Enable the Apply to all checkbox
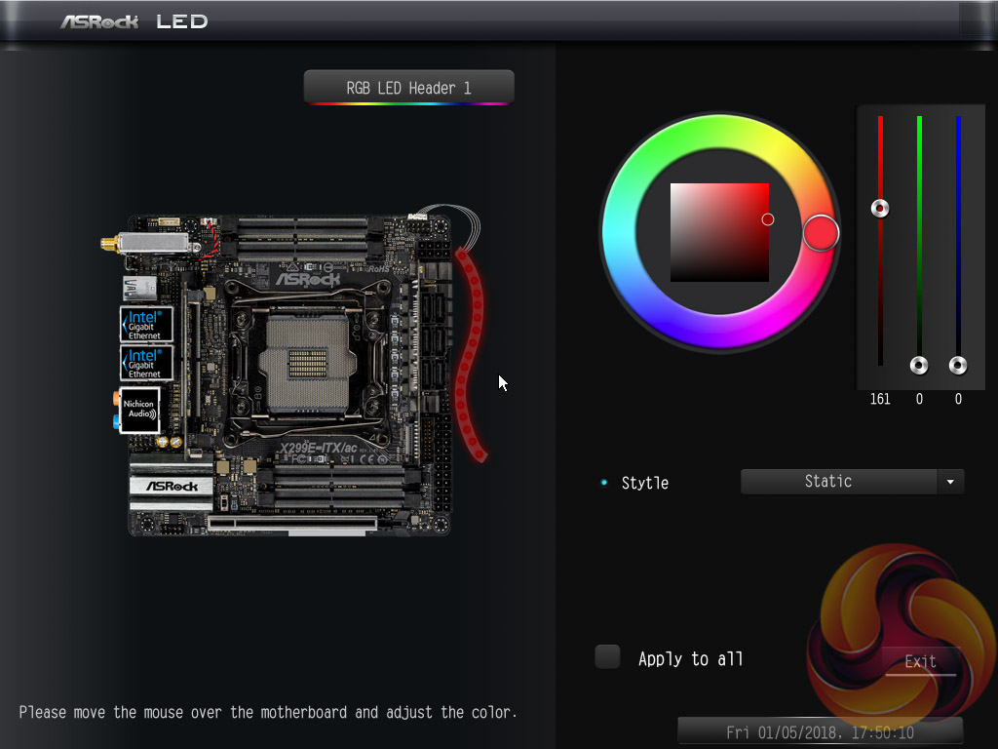This screenshot has height=749, width=998. 608,657
